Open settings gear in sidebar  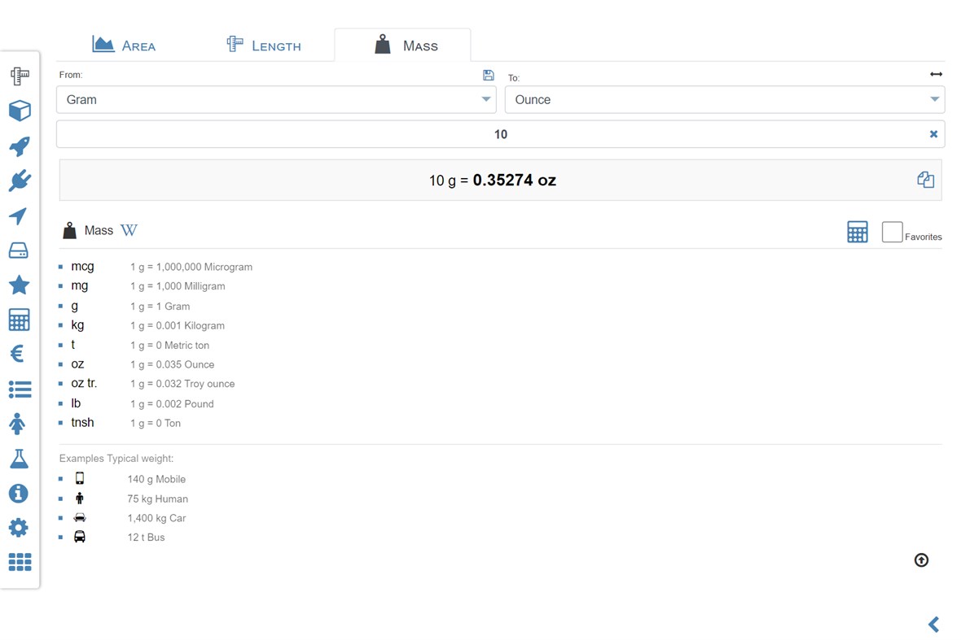point(19,528)
